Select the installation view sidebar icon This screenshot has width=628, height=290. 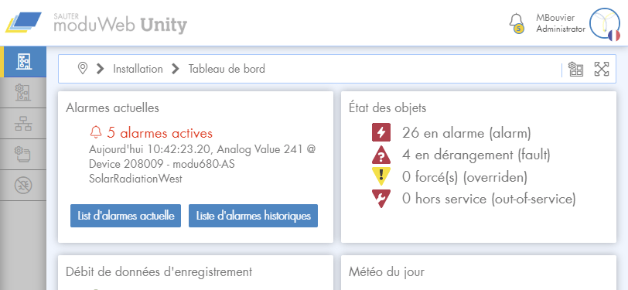point(23,62)
